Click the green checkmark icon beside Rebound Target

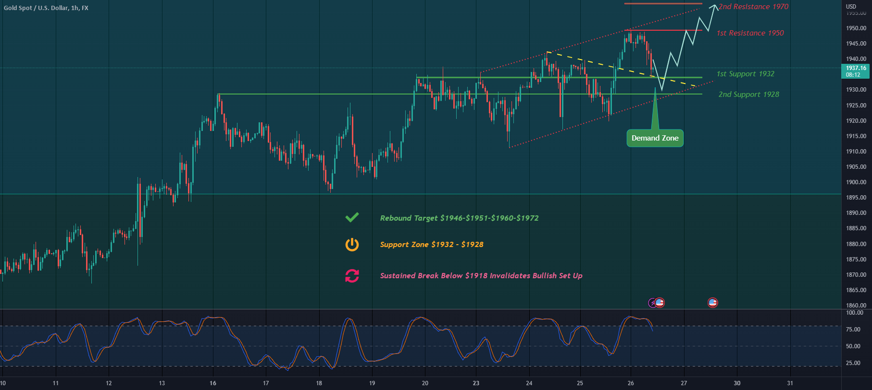(352, 217)
